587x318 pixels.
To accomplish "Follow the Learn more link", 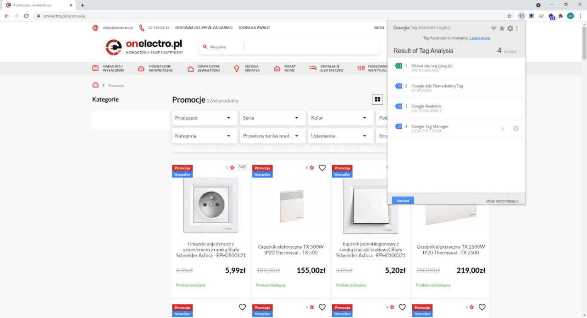I will coord(480,38).
